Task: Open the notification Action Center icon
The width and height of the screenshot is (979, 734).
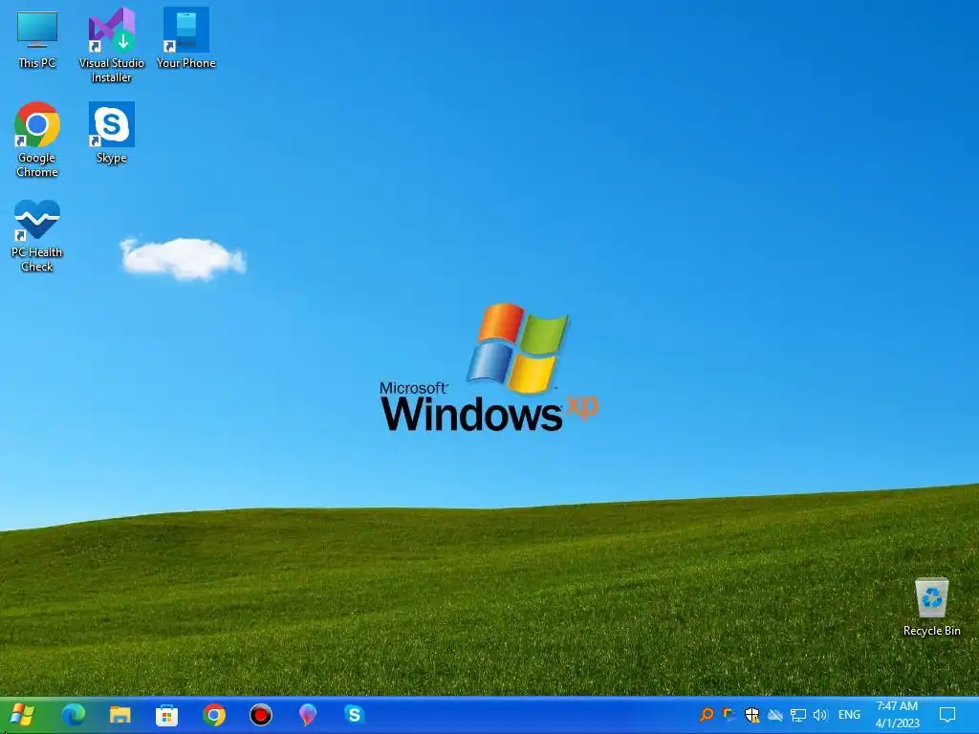Action: coord(947,715)
